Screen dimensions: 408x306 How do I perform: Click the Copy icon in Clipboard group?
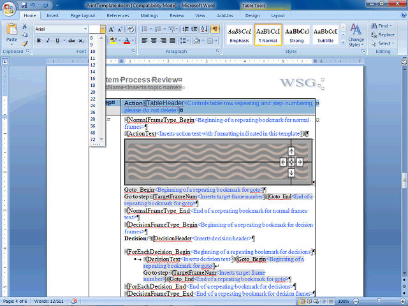click(x=24, y=34)
